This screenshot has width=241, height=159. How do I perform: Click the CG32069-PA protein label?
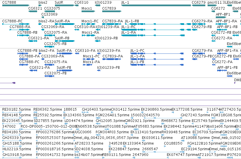coord(53,56)
